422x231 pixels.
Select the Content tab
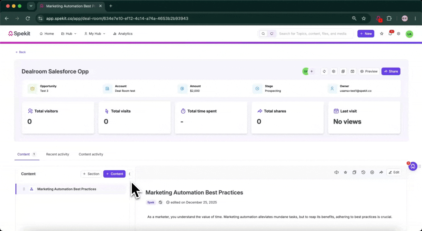click(27, 154)
